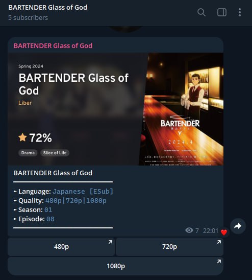
Task: Open the three-dot more options menu
Action: (x=240, y=12)
